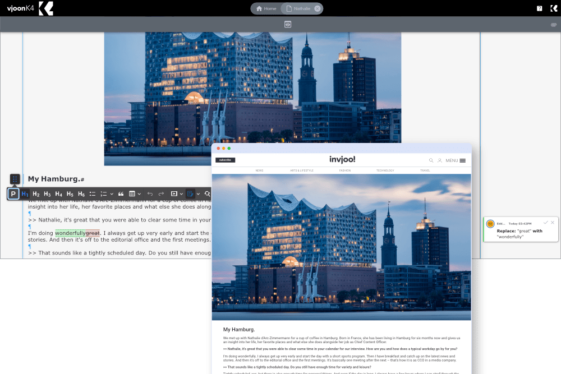Screen dimensions: 561x374
Task: Click the subscribe button in the preview
Action: pos(224,160)
